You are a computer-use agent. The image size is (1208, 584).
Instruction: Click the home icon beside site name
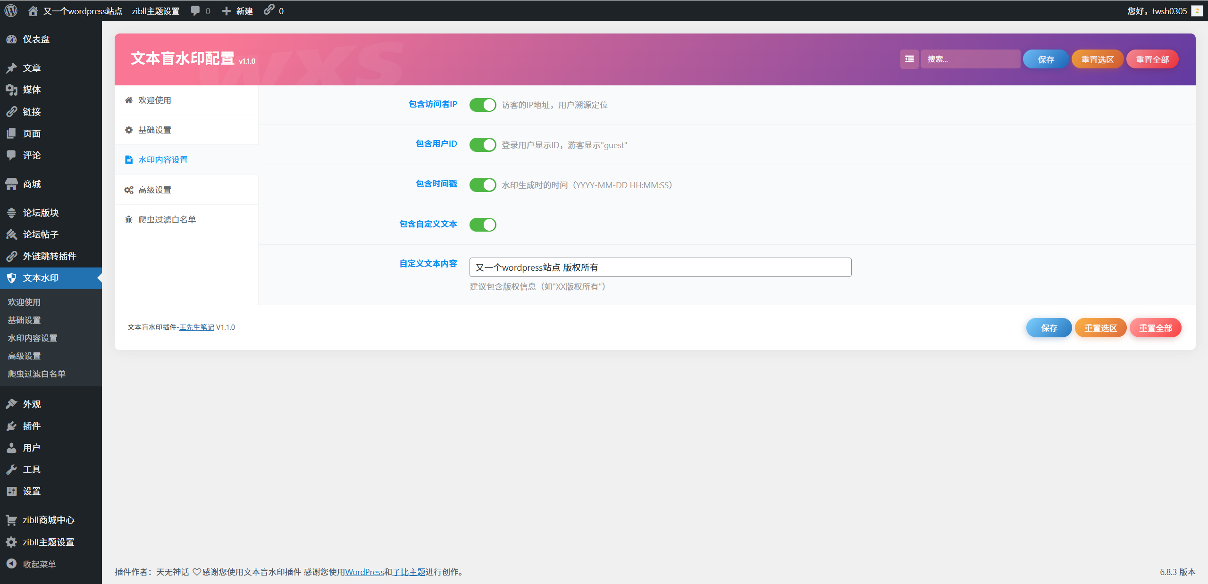click(33, 11)
